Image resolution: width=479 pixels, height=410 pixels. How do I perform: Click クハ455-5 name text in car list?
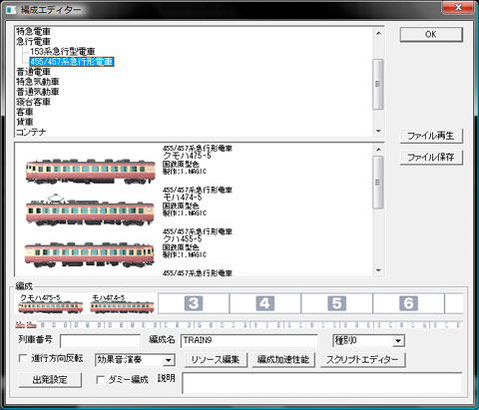pos(183,238)
